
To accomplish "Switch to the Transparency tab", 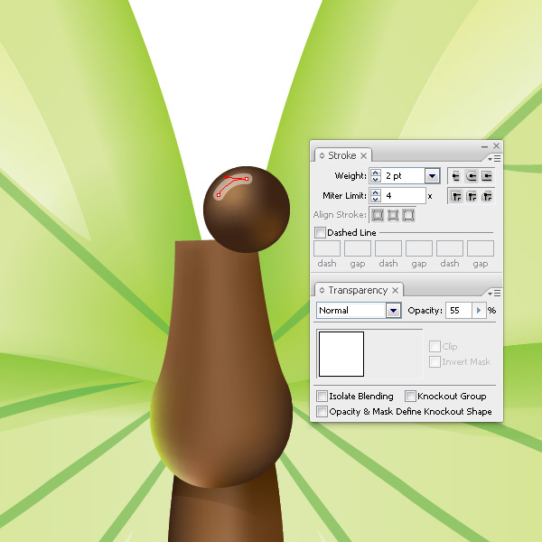I will (x=358, y=290).
